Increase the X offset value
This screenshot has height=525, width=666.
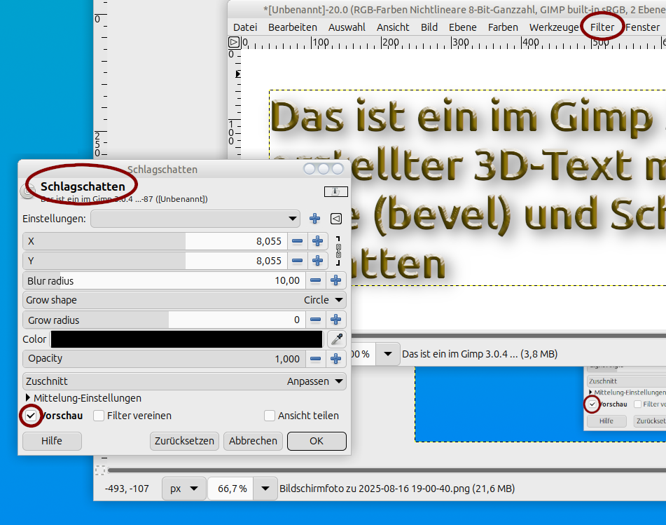pos(318,241)
